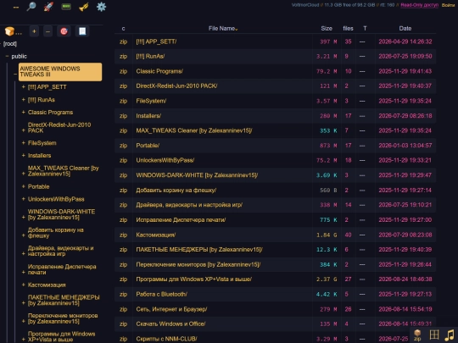Viewport: 458px width, 343px height.
Task: Expand Installers in tree
Action: (24, 156)
